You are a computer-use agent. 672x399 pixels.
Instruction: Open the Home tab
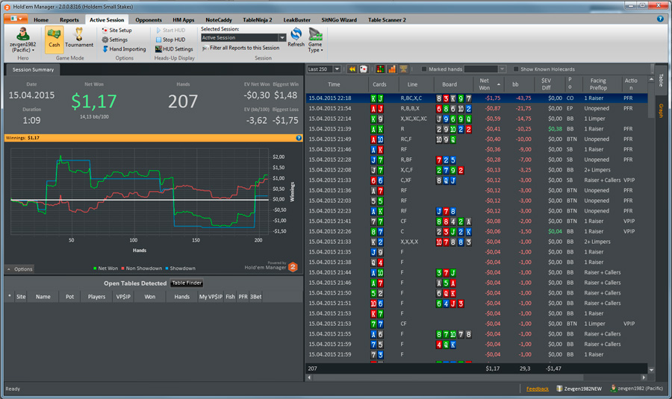coord(41,19)
